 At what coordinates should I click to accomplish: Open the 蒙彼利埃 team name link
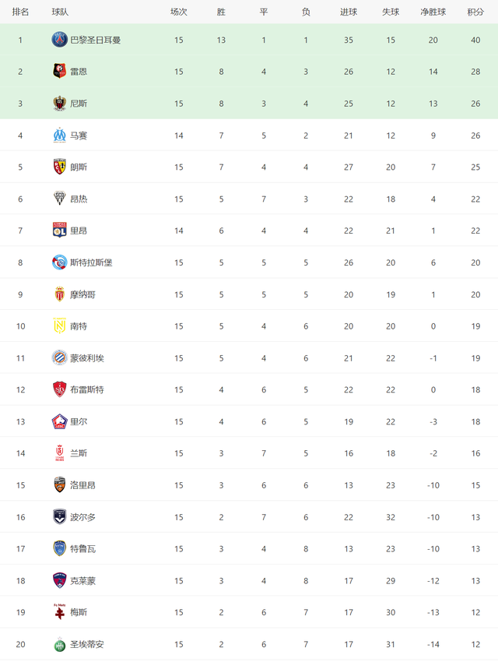(87, 358)
